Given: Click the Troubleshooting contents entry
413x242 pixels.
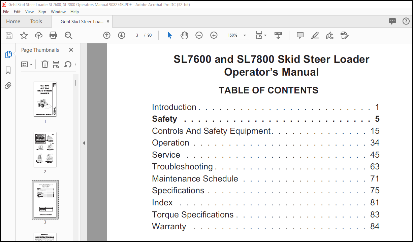Looking at the screenshot, I should [x=265, y=167].
